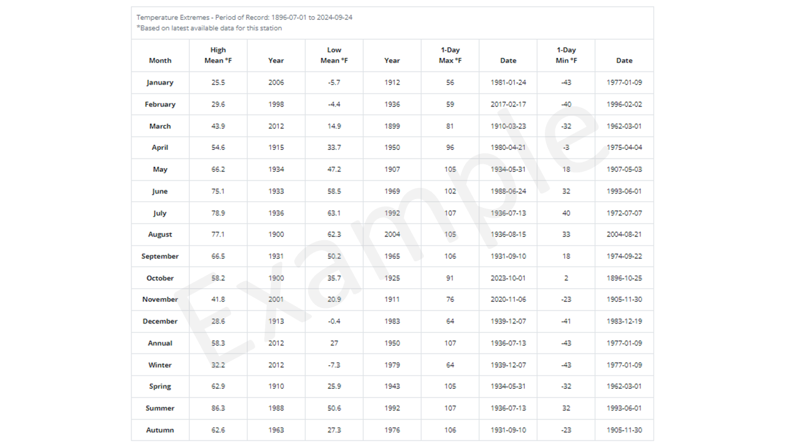Select the 2017-02-17 date cell
The image size is (797, 448).
tap(508, 105)
